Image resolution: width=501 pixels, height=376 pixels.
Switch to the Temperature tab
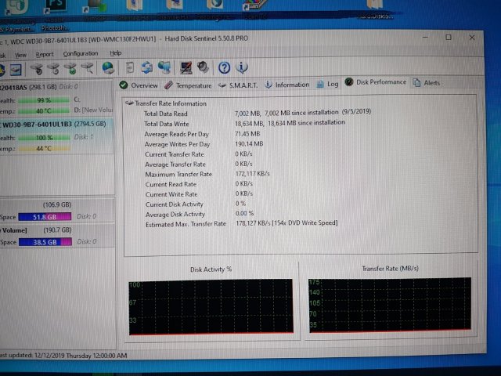188,85
